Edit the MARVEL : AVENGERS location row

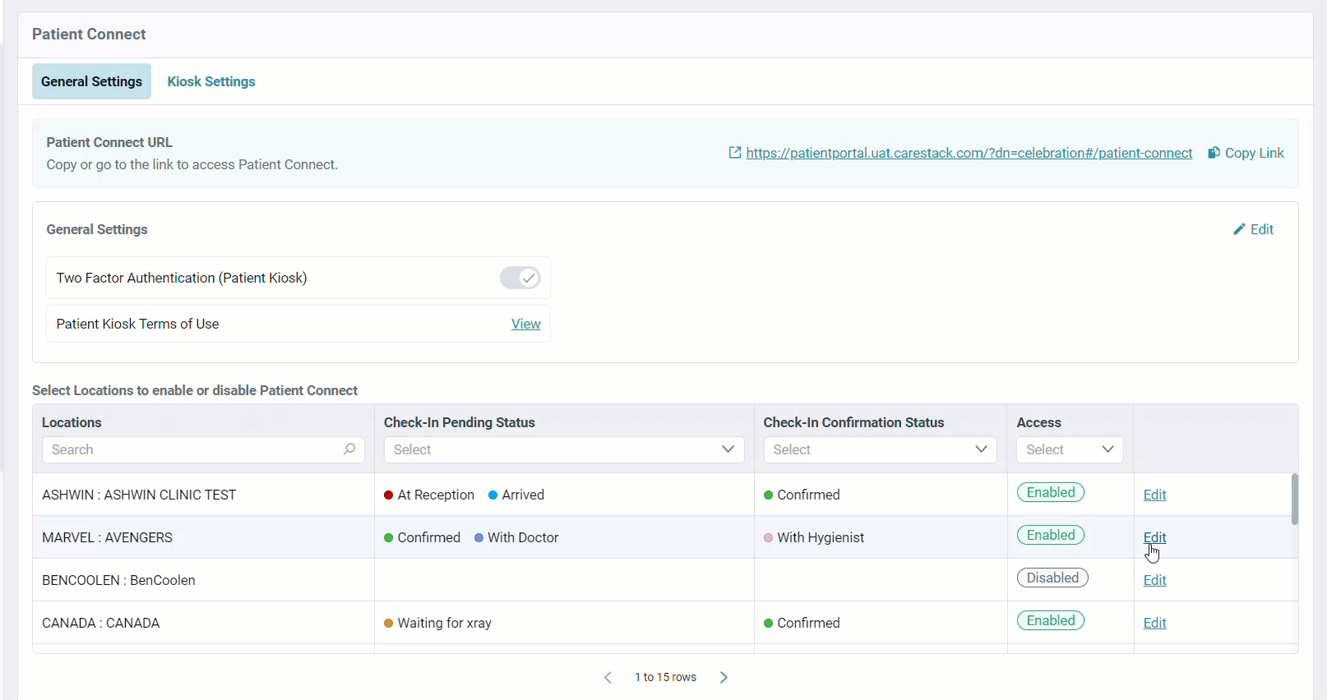pyautogui.click(x=1154, y=537)
